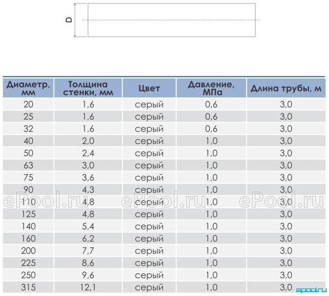Click the 'Диаметр, мм' column header
This screenshot has width=329, height=296.
click(28, 88)
